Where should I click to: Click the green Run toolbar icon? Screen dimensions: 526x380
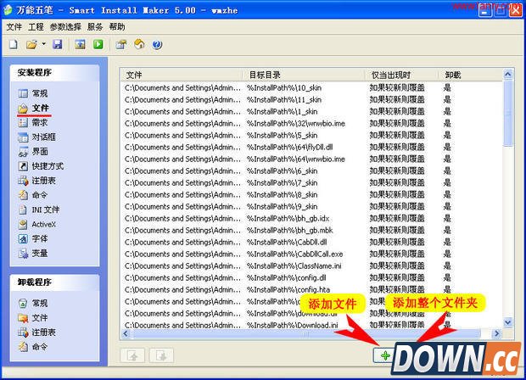point(98,44)
